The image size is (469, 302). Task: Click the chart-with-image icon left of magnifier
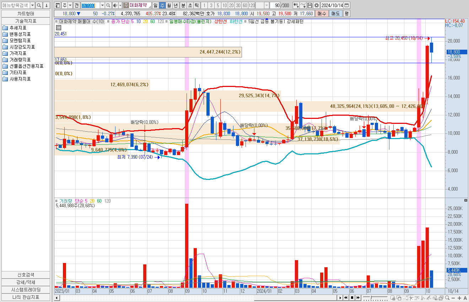tap(441, 298)
